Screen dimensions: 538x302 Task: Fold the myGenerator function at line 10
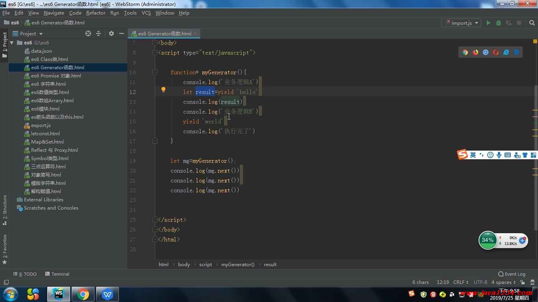(x=155, y=72)
